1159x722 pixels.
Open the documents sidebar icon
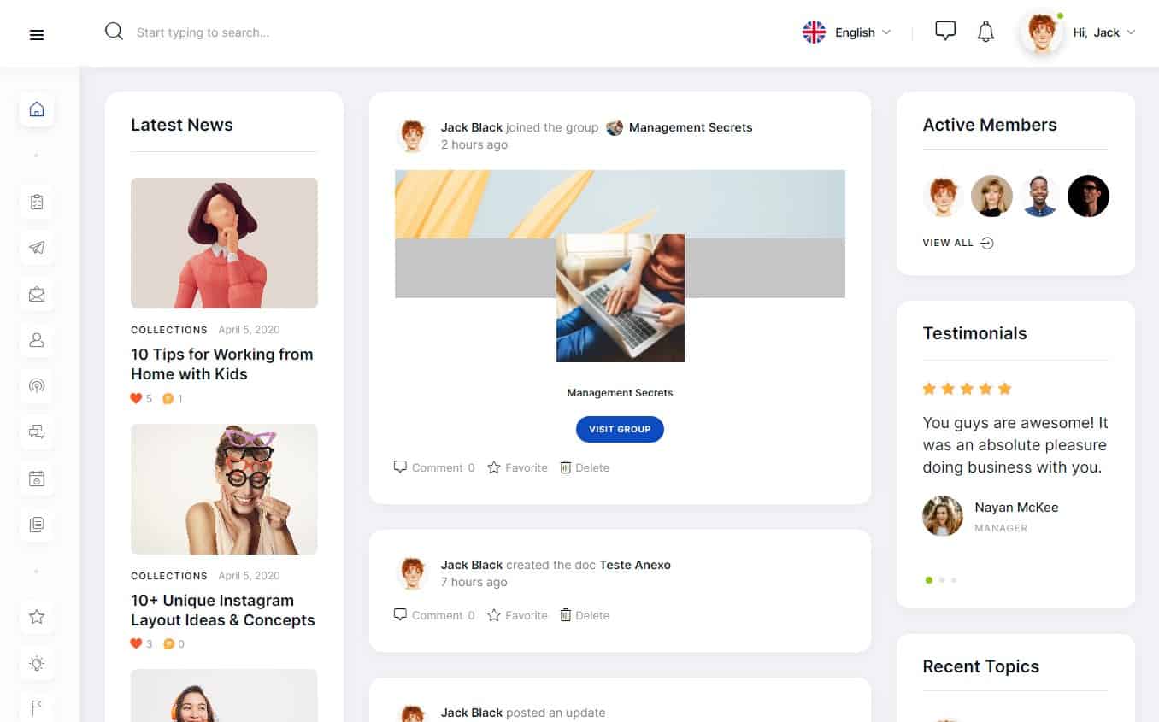[37, 525]
